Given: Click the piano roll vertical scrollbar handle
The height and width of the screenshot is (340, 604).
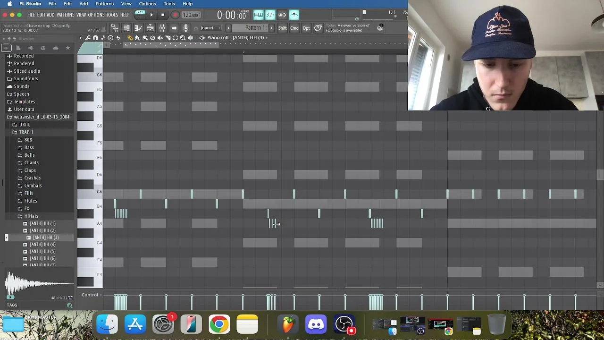Looking at the screenshot, I should [600, 175].
